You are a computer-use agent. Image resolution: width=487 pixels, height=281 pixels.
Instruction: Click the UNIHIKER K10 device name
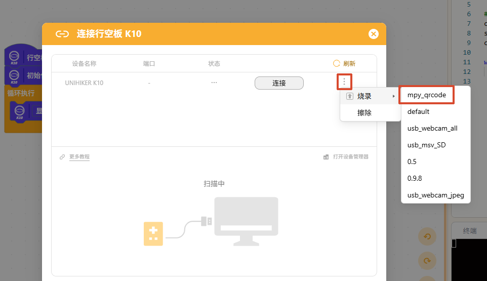(x=84, y=83)
